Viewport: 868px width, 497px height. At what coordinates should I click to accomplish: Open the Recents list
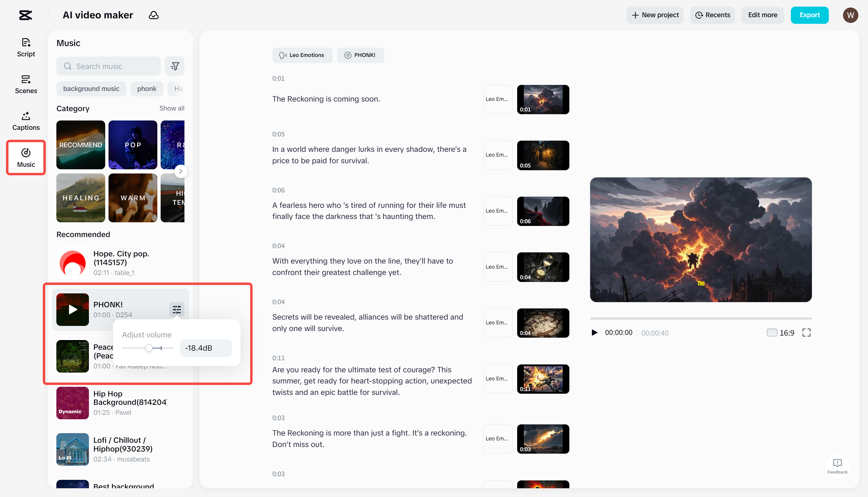point(712,15)
